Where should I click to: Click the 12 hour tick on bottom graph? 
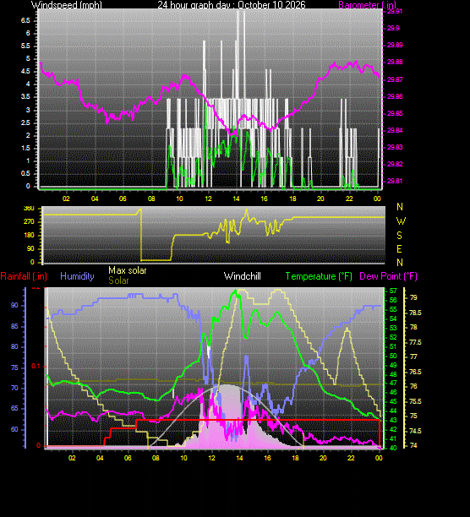211,458
